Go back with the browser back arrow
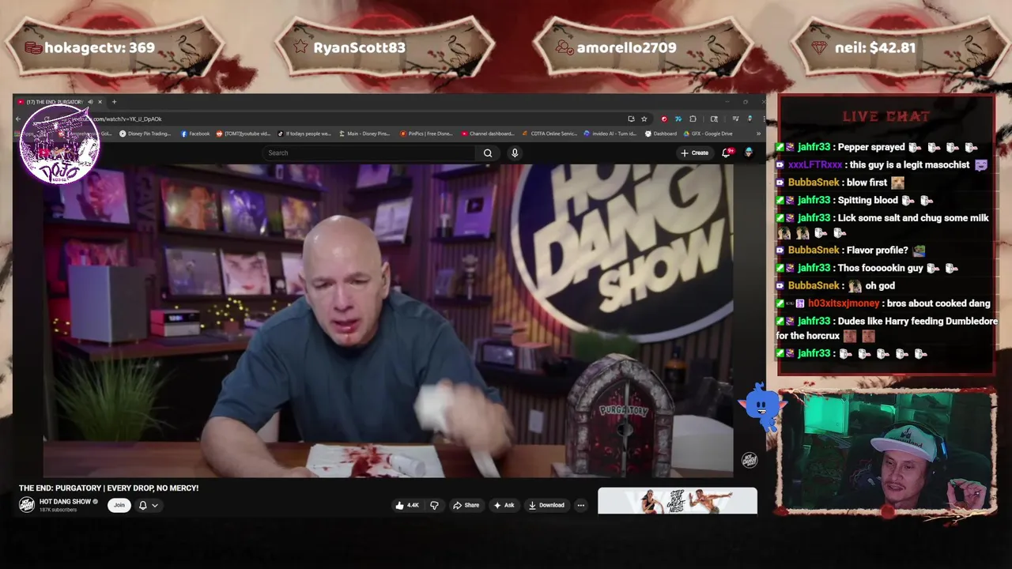Viewport: 1012px width, 569px height. (x=18, y=119)
